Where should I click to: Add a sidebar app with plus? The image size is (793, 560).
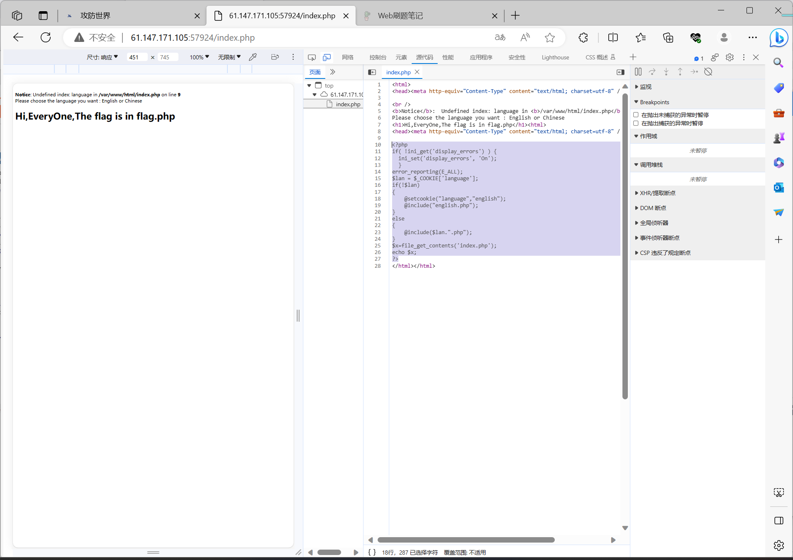(779, 240)
